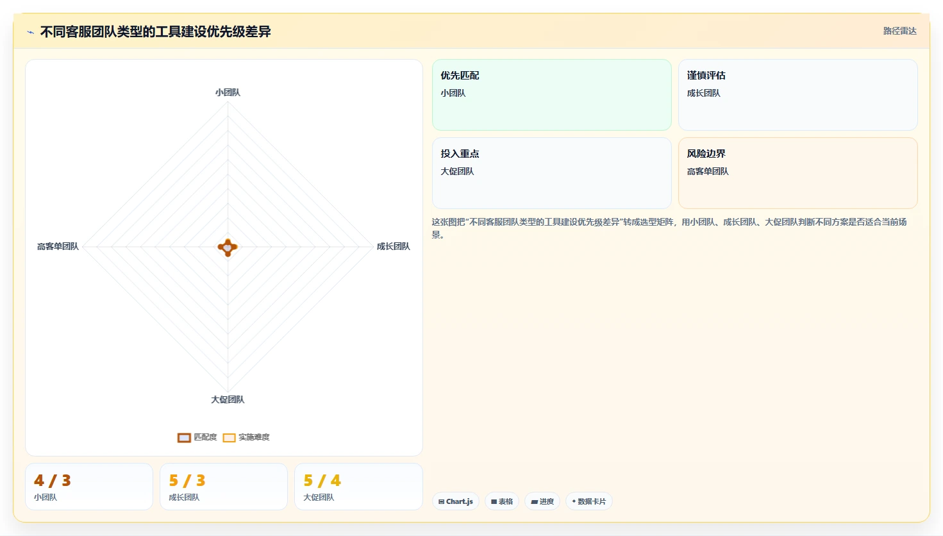
Task: Click the 小团队 radar axis label
Action: pos(228,92)
